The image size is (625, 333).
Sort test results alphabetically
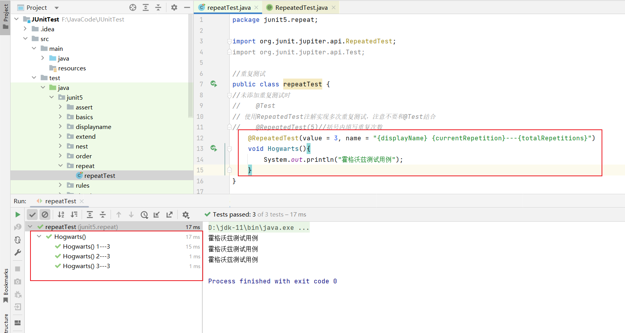click(61, 215)
